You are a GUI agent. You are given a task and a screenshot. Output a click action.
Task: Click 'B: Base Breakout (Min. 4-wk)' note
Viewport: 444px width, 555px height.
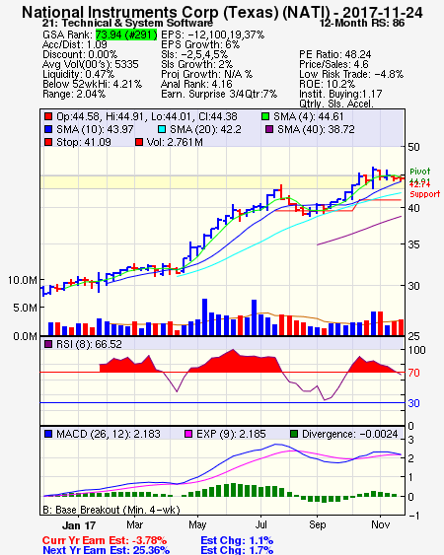click(x=111, y=510)
